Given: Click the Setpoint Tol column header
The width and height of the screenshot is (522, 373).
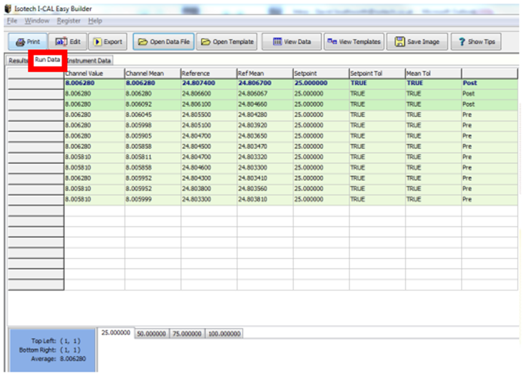Looking at the screenshot, I should pos(377,73).
